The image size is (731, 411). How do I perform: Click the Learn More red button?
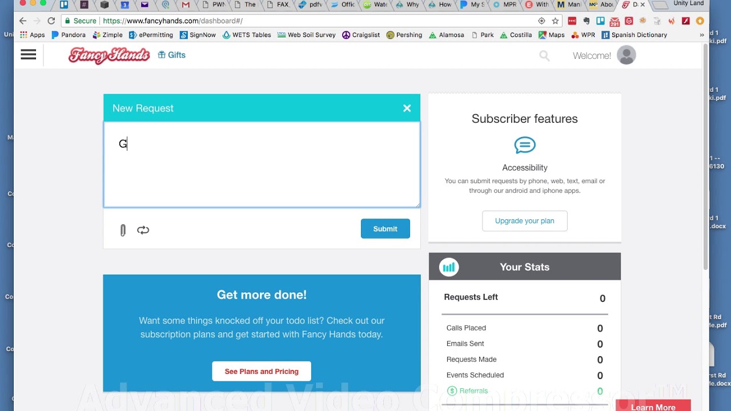pyautogui.click(x=653, y=406)
